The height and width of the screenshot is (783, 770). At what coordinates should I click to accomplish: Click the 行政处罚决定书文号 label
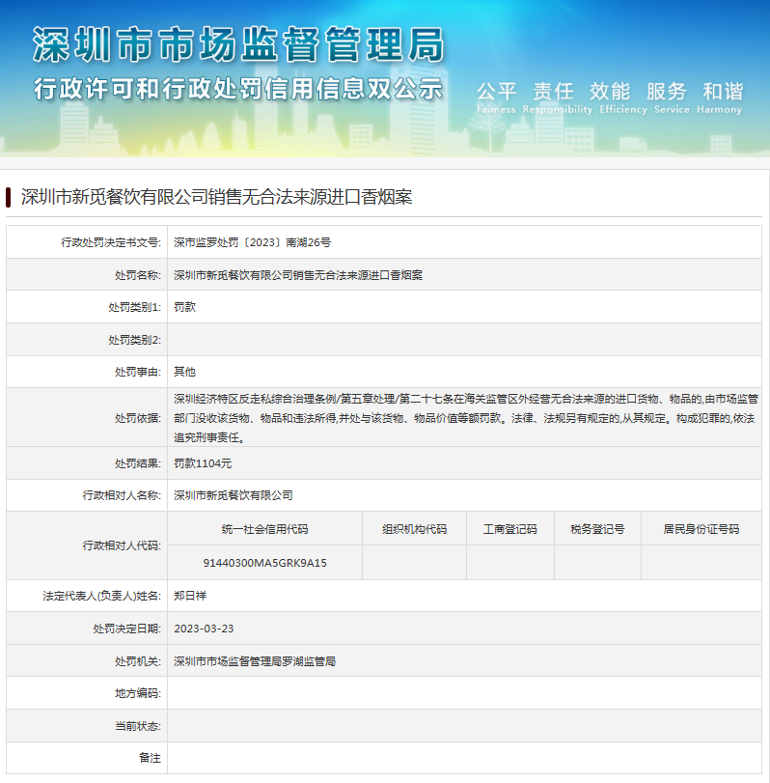(x=111, y=242)
